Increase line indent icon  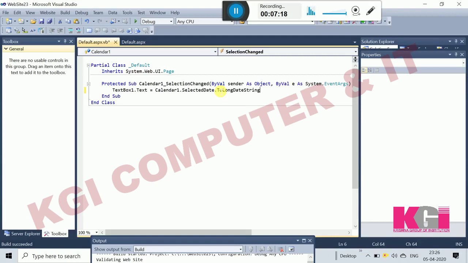[60, 31]
